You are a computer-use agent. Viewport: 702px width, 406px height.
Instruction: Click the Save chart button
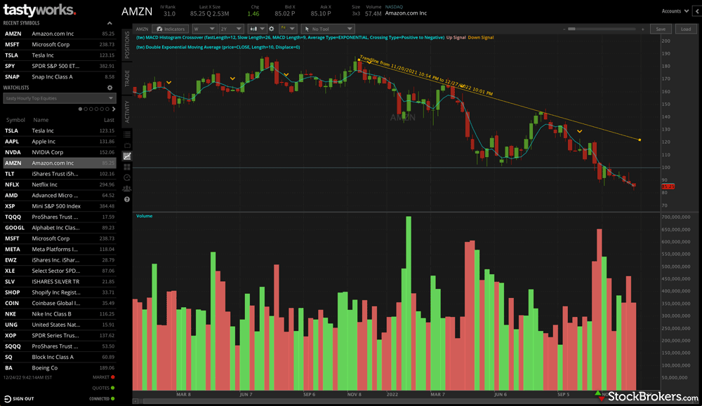(x=661, y=29)
